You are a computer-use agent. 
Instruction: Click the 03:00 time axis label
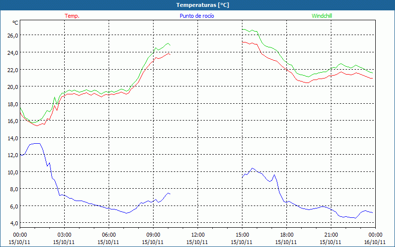point(65,235)
